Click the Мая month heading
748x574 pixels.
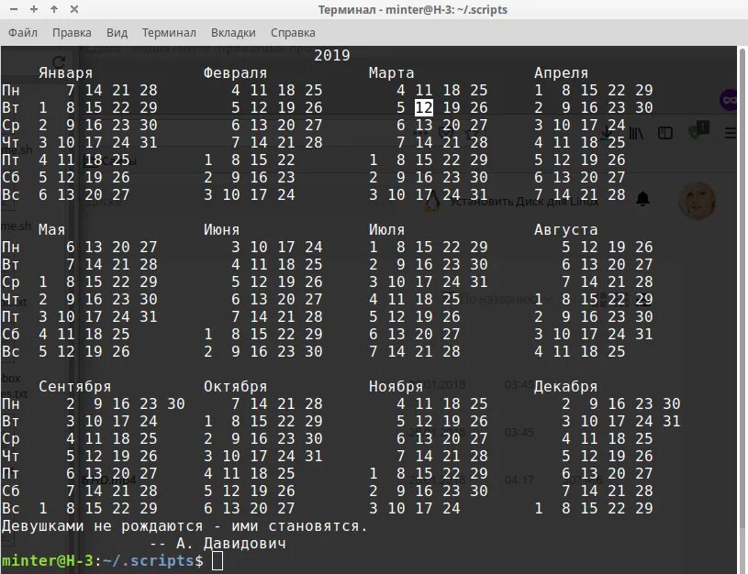tap(51, 230)
